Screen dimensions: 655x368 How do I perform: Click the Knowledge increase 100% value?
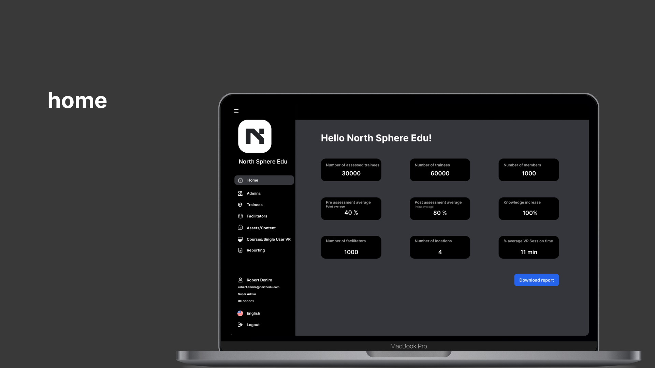pyautogui.click(x=530, y=213)
